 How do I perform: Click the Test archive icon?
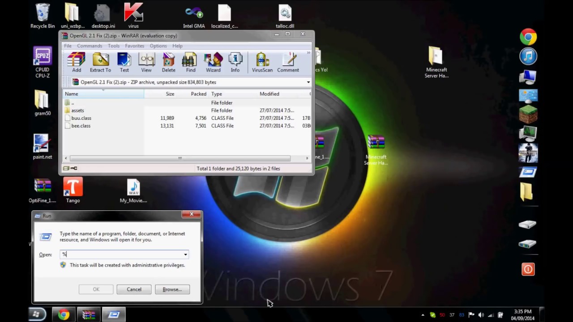[x=124, y=62]
